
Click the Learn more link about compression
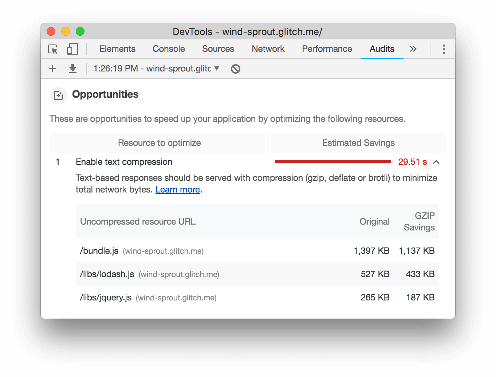pos(177,190)
